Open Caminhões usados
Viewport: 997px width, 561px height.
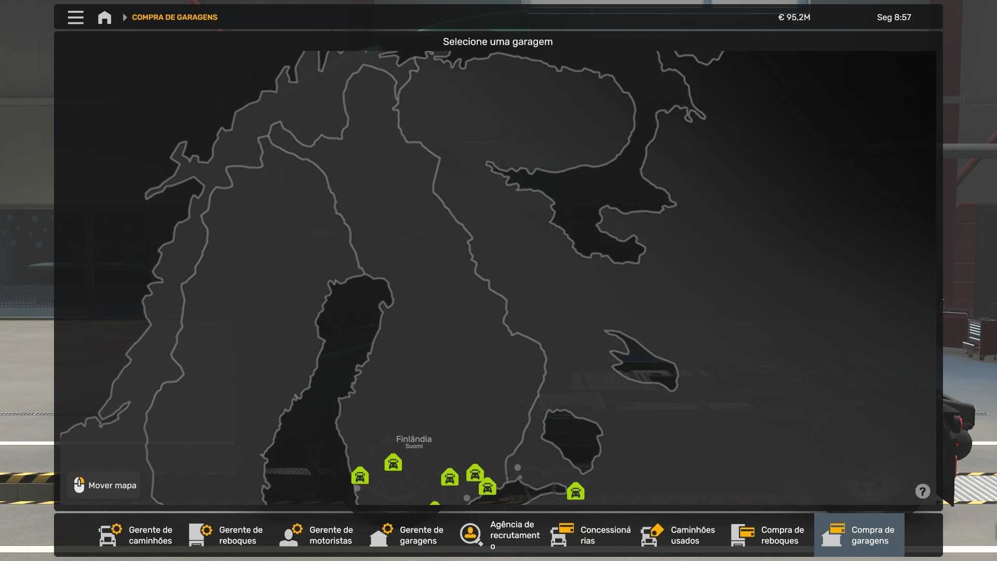point(678,535)
